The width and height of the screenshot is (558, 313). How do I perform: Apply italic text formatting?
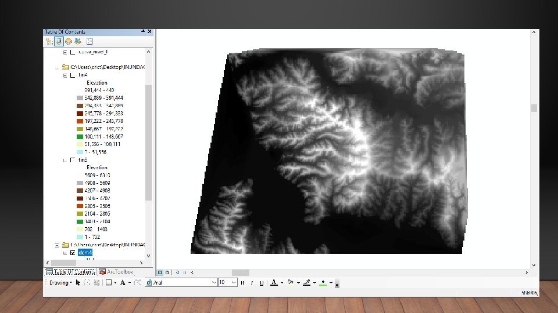[252, 282]
